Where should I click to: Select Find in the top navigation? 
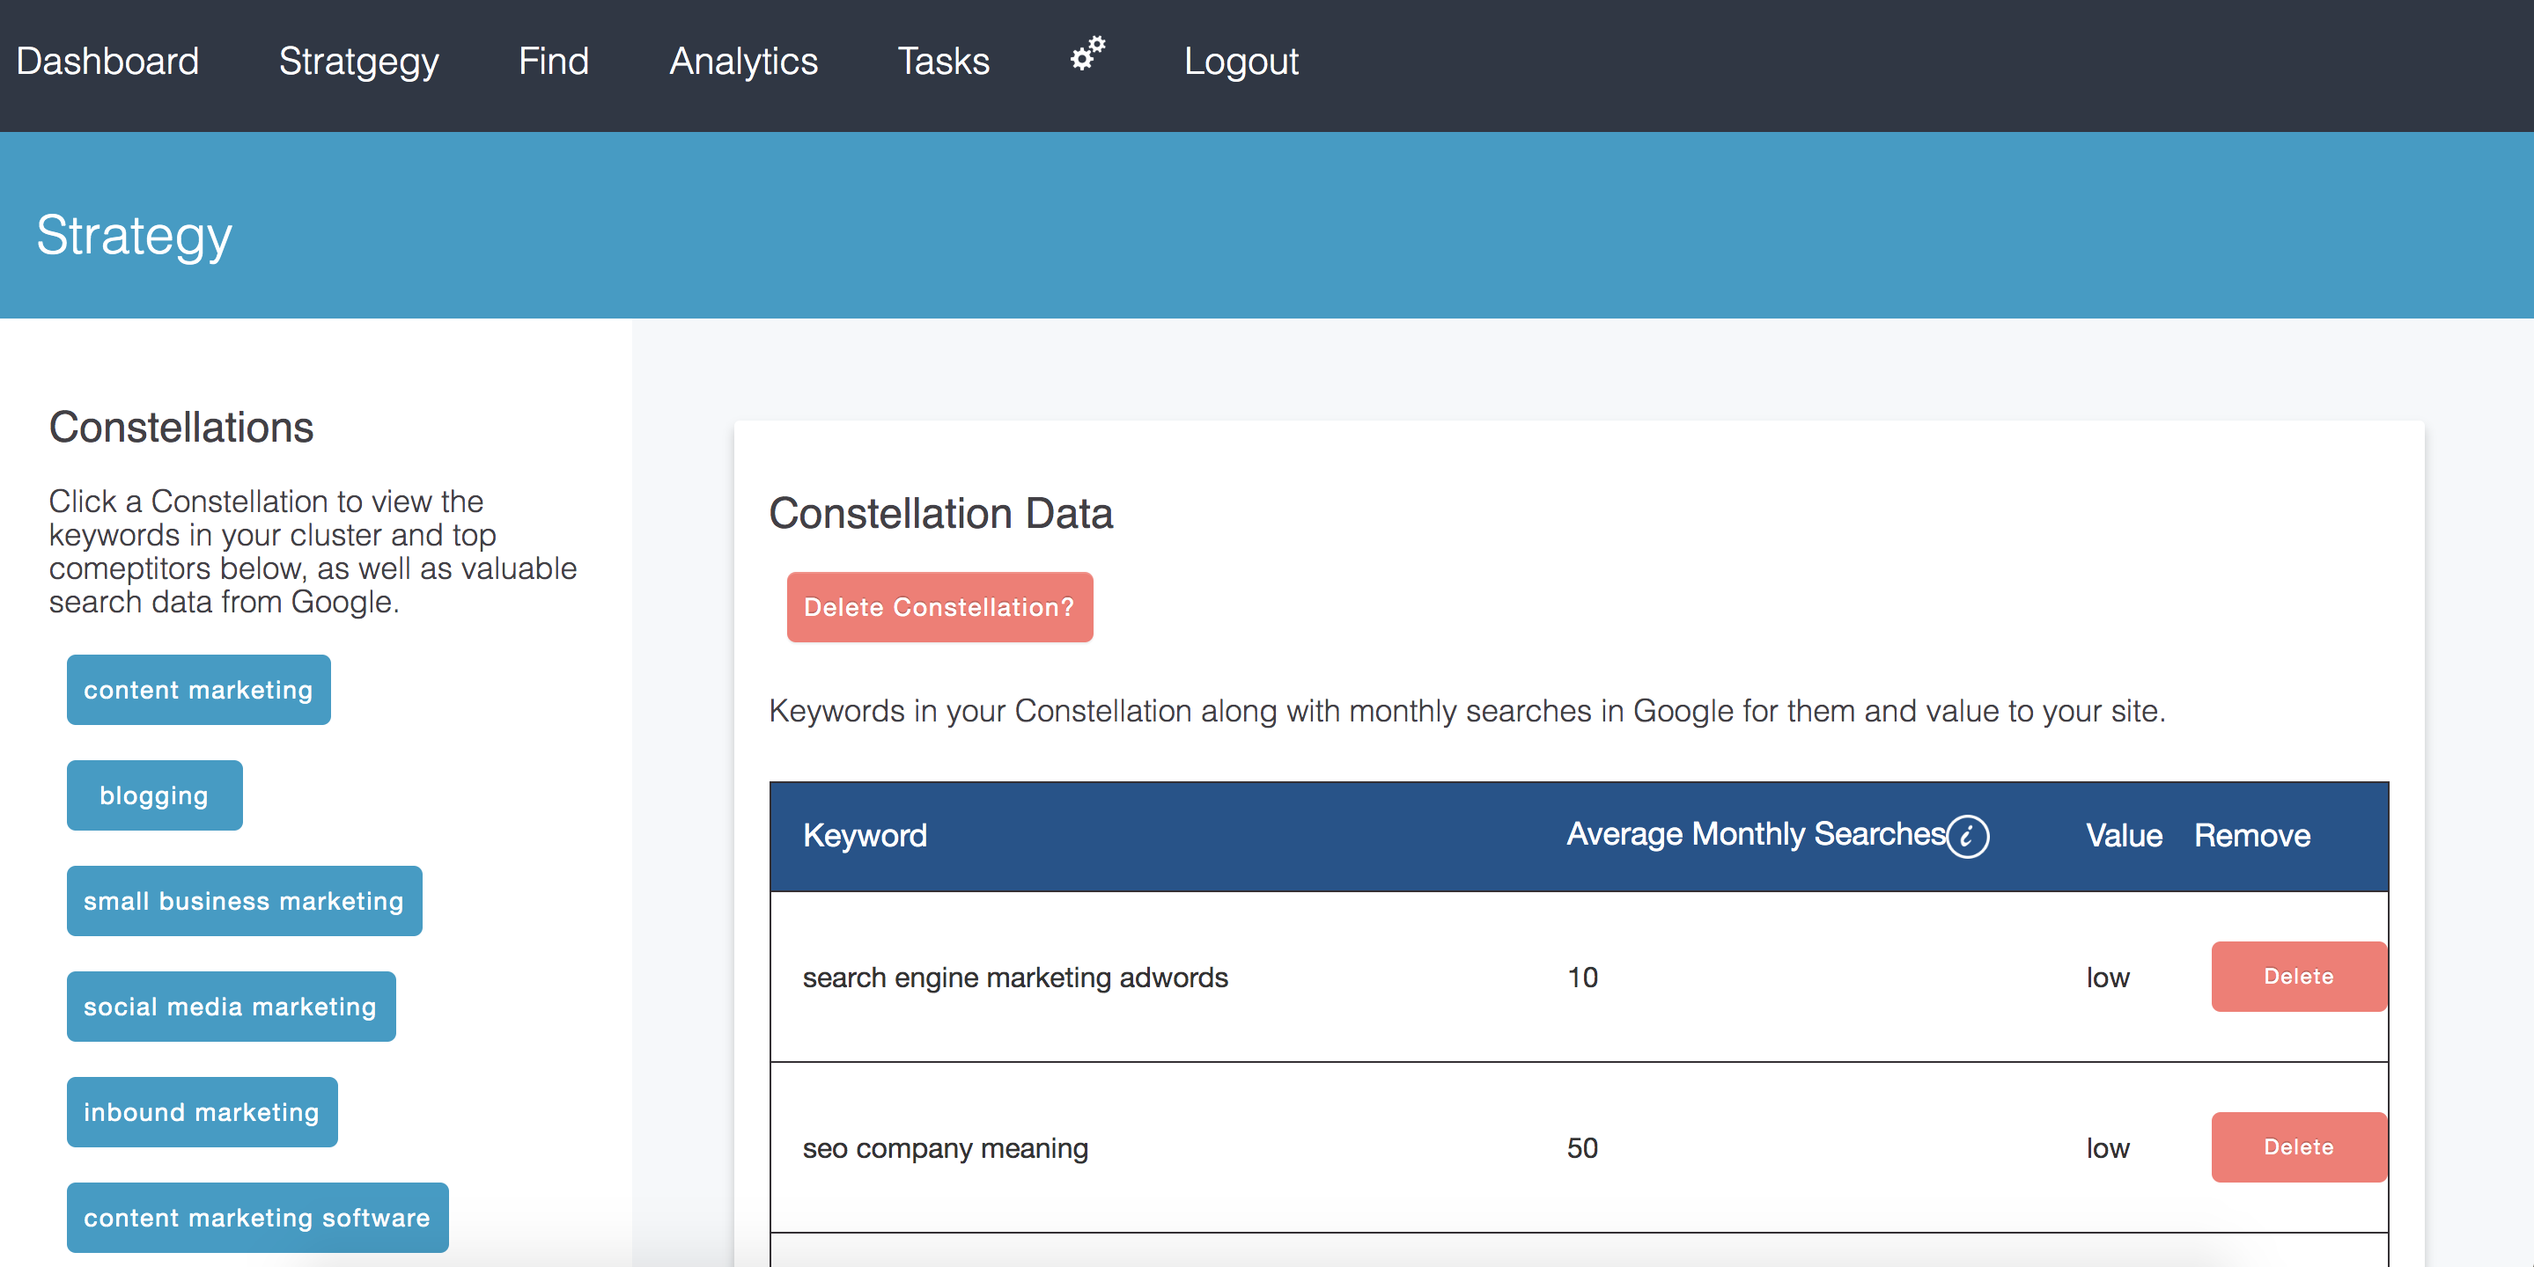554,61
